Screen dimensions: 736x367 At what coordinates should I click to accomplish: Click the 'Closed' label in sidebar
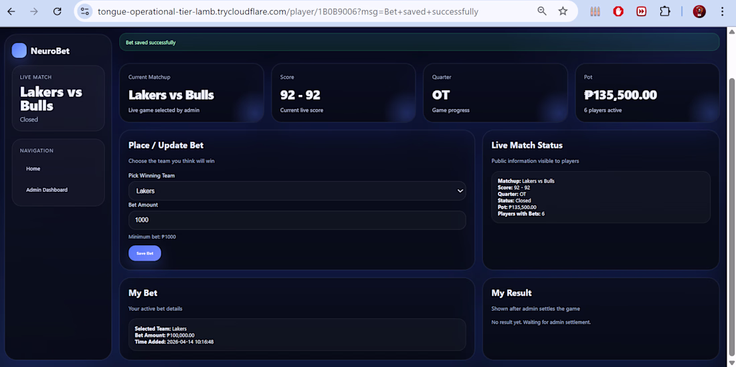point(29,120)
